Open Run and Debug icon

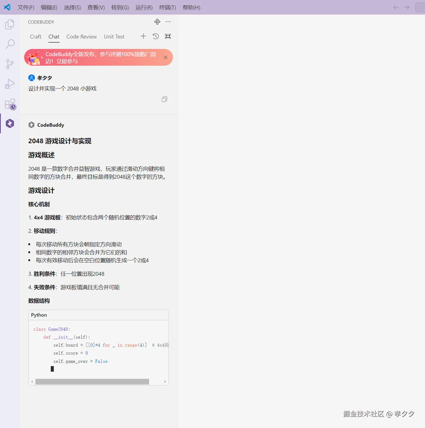pyautogui.click(x=10, y=84)
